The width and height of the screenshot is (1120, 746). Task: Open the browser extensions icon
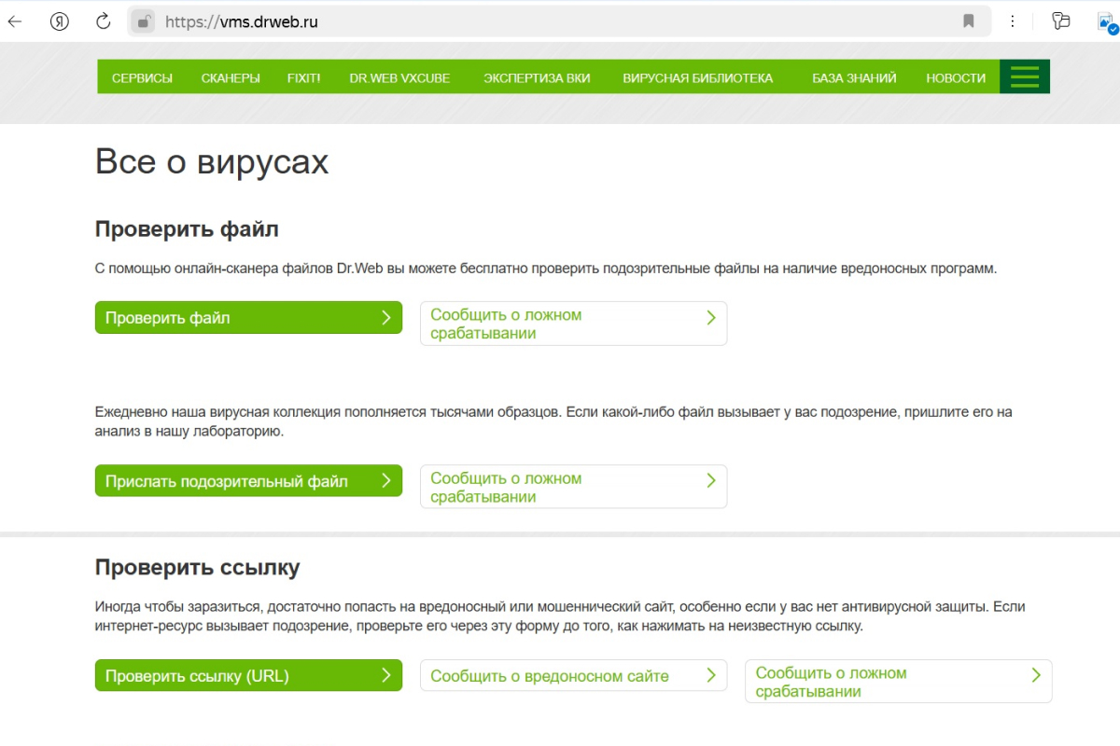point(1060,21)
